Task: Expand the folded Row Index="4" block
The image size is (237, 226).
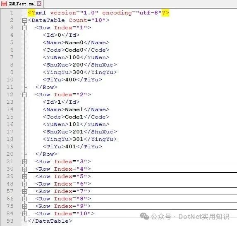Action: click(24, 169)
